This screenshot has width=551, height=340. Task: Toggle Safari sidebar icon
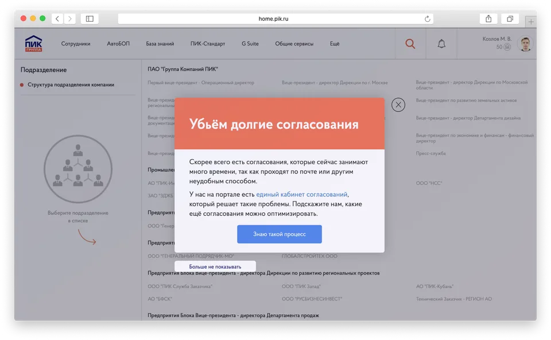click(x=90, y=18)
